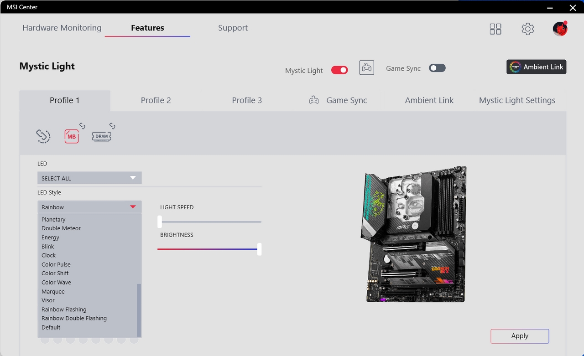Select the Profile 2 tab
584x356 pixels.
[156, 100]
